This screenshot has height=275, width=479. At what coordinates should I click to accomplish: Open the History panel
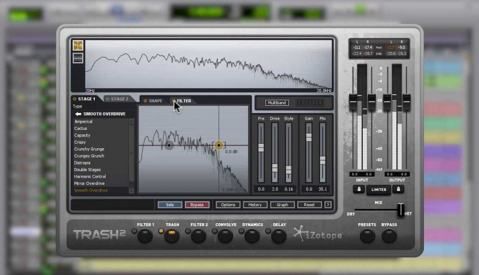click(255, 205)
